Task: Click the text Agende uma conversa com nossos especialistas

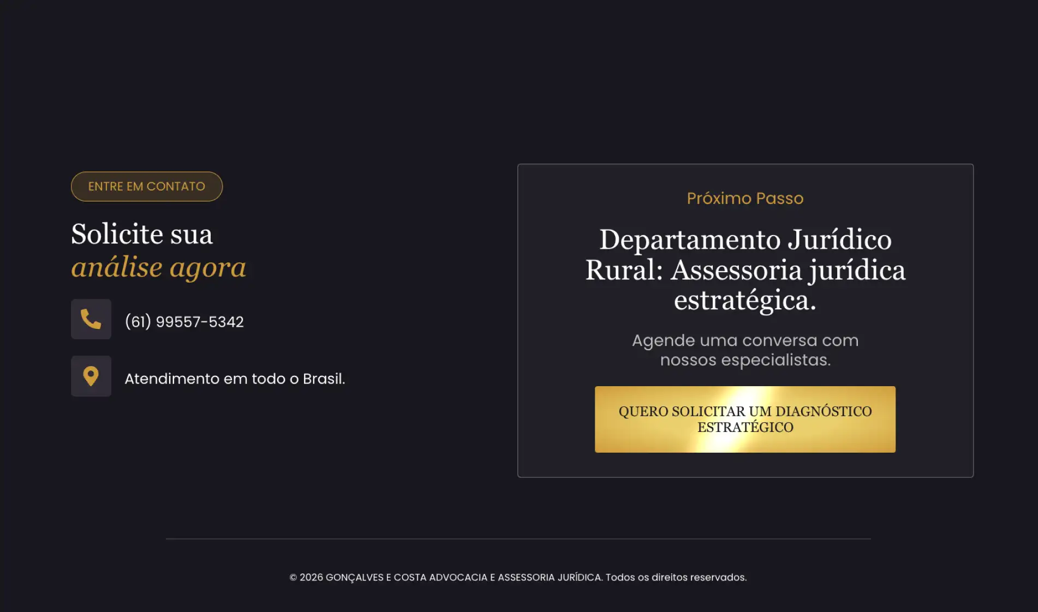Action: (745, 350)
